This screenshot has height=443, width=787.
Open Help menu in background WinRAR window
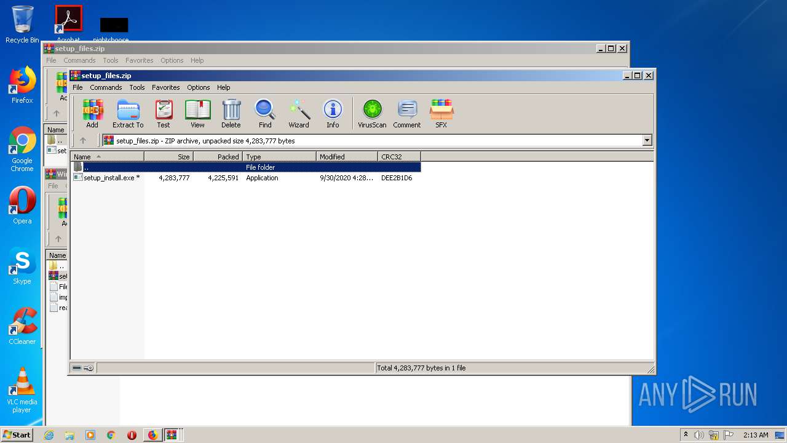(197, 60)
